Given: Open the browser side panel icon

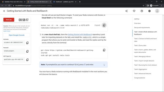Looking at the screenshot, I should tap(148, 6).
